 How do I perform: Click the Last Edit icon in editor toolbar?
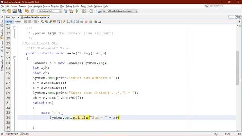pos(26,22)
